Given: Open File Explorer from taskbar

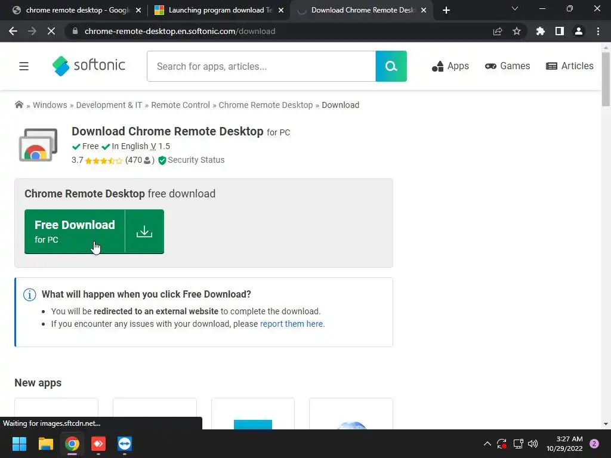Looking at the screenshot, I should [45, 444].
